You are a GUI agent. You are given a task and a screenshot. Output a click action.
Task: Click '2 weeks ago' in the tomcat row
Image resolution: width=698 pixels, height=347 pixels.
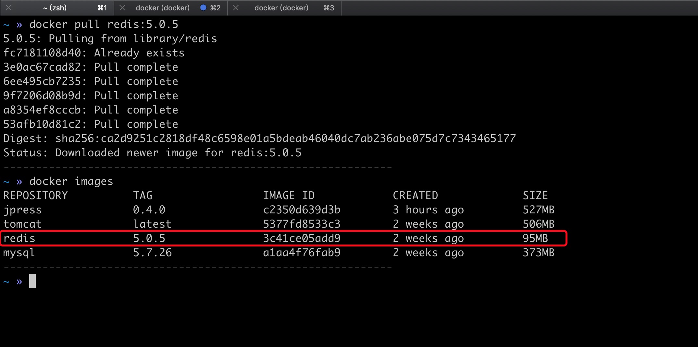(x=428, y=224)
